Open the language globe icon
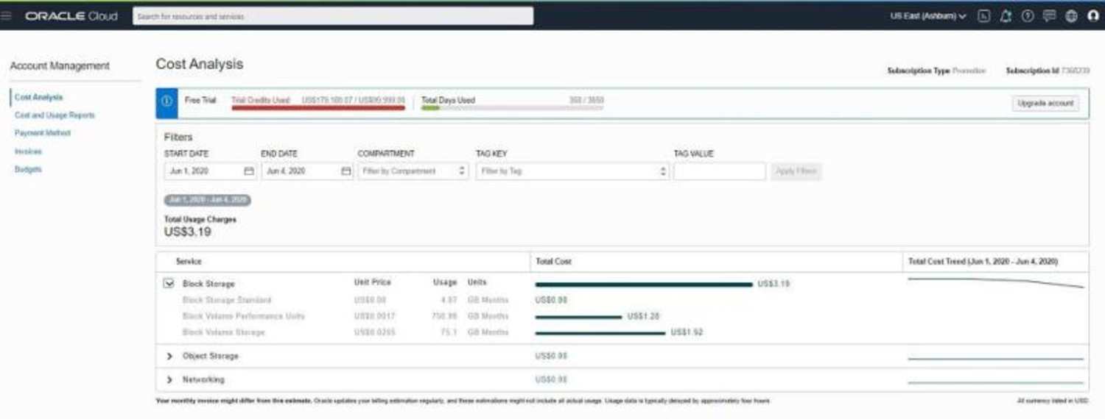 (1071, 15)
